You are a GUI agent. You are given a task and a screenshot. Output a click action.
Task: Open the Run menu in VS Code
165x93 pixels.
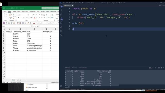point(83,3)
